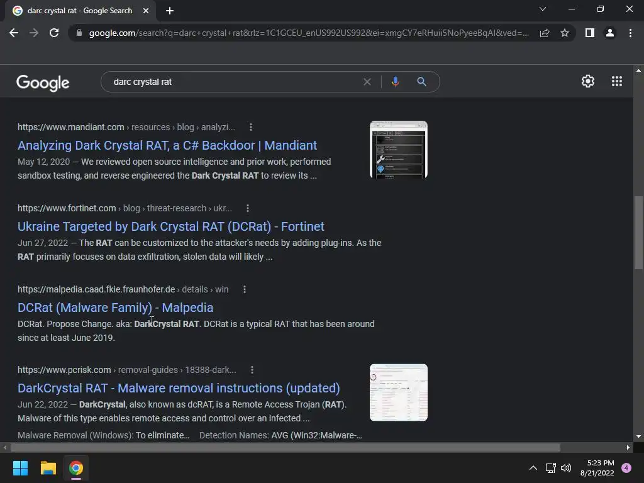
Task: Open Ukraine Targeted by Dark Crystal RAT link
Action: pos(171,226)
